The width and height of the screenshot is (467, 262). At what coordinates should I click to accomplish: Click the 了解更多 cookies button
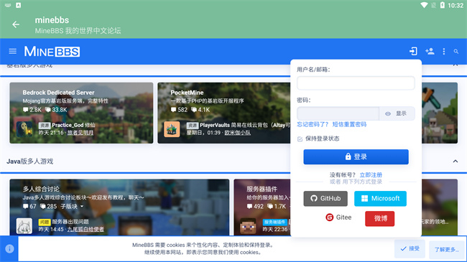click(446, 250)
